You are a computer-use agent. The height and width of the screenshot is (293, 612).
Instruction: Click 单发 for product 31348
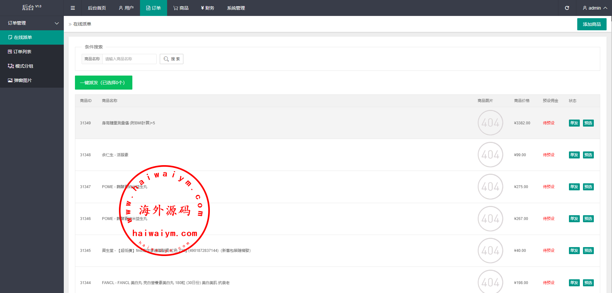point(574,155)
